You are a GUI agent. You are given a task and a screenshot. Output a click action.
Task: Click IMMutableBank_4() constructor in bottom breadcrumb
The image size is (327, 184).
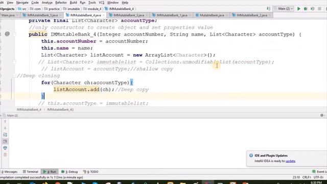pyautogui.click(x=60, y=109)
